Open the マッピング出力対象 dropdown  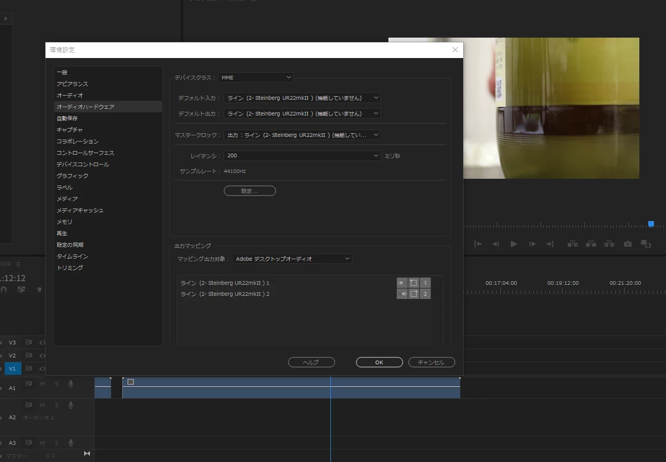pyautogui.click(x=292, y=259)
